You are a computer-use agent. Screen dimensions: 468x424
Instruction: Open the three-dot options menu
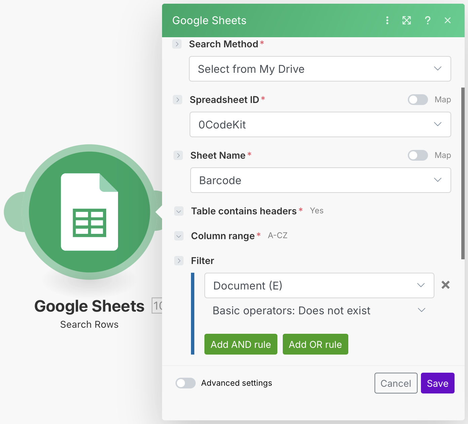click(387, 20)
